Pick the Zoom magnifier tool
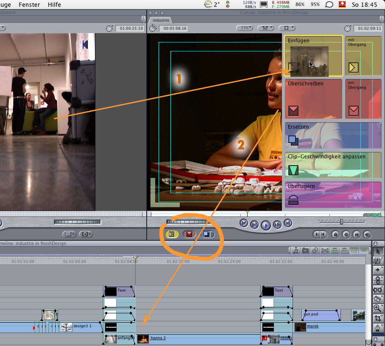385x346 pixels. coord(378,308)
